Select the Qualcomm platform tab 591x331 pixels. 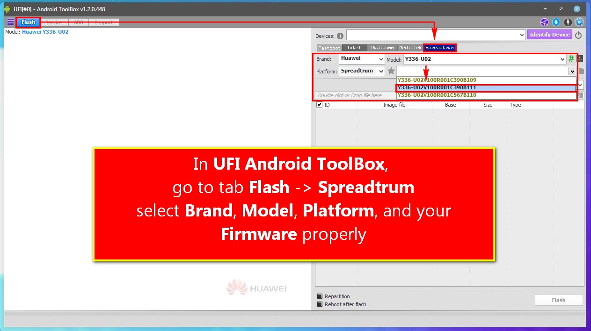[x=382, y=48]
